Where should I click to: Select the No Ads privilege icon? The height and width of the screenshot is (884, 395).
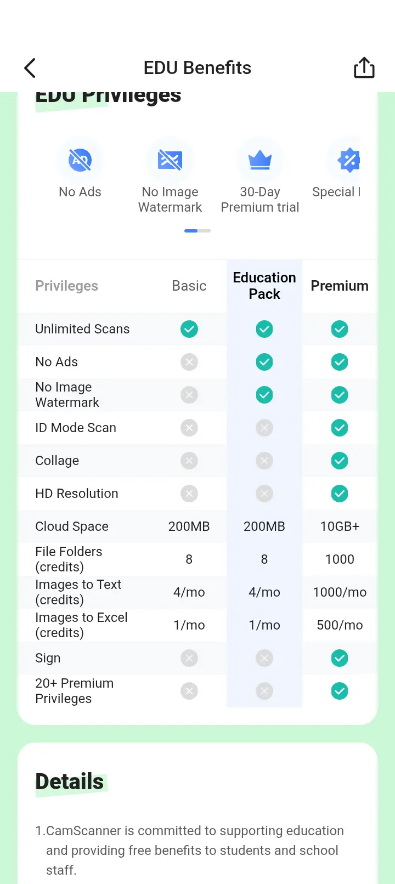80,160
